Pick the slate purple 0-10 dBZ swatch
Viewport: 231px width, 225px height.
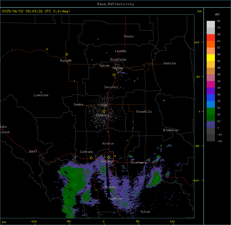coord(211,125)
